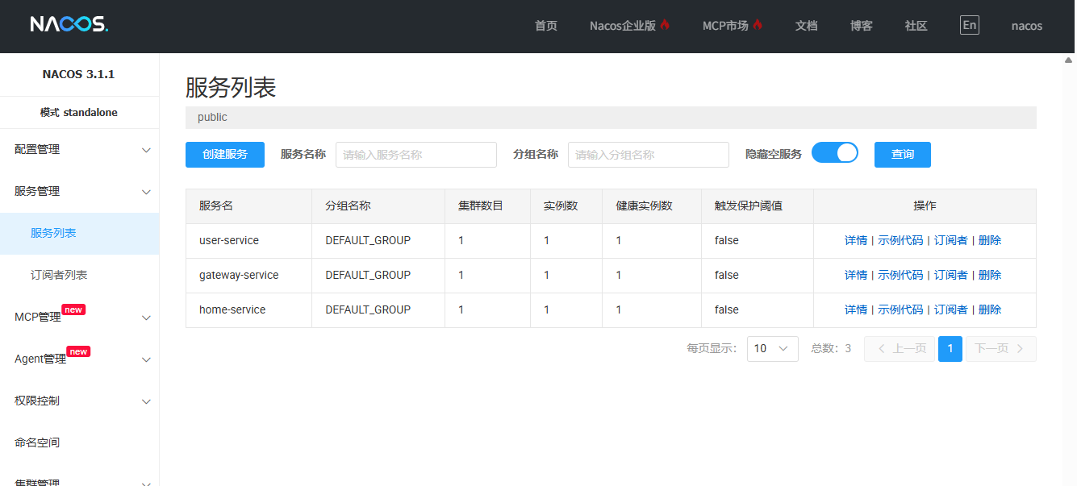
Task: Expand the 权限控制 menu
Action: point(79,401)
